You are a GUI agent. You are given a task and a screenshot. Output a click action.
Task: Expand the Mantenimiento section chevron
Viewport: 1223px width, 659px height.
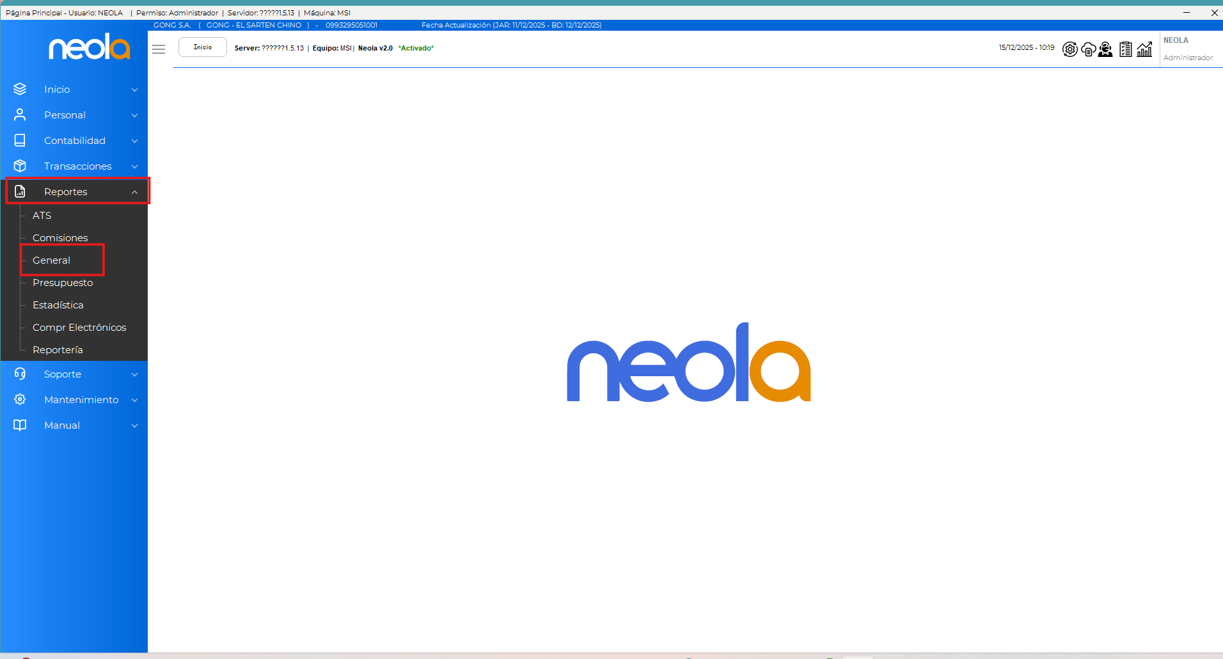[x=134, y=400]
